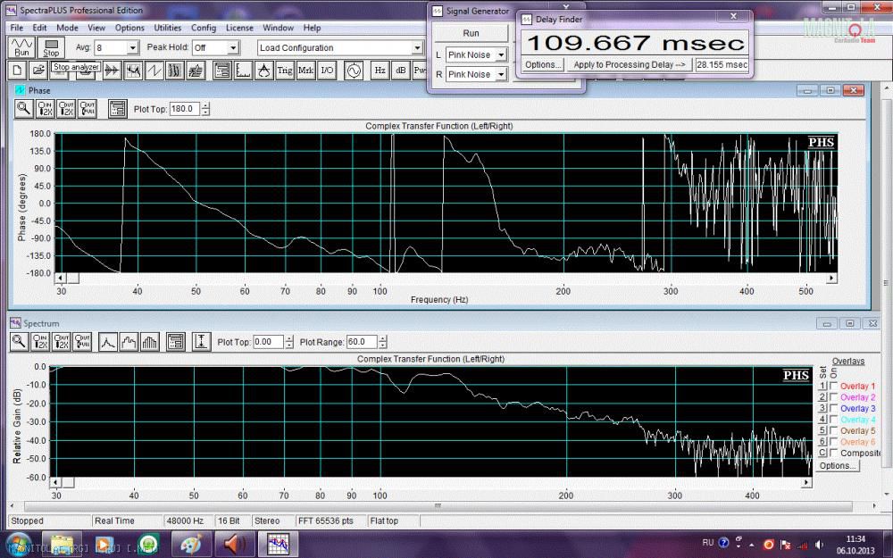
Task: Open the Config menu
Action: (x=204, y=28)
